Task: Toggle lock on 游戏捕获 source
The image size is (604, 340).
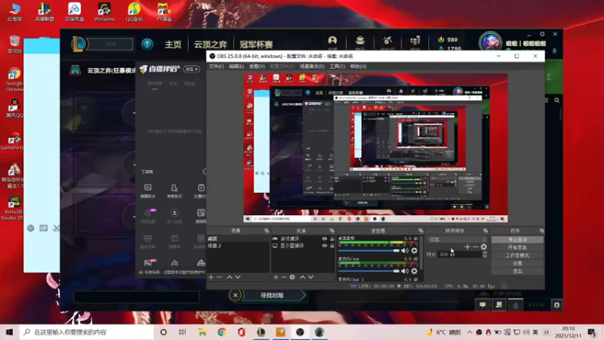Action: point(332,239)
